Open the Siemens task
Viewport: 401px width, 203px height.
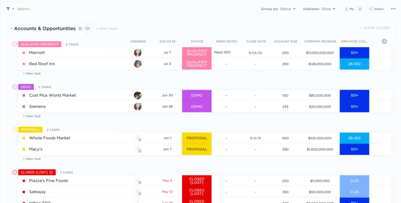coord(37,107)
